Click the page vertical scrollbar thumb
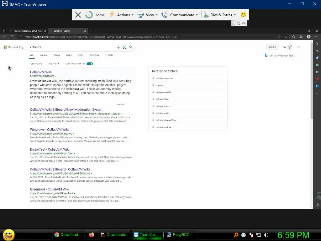Image resolution: width=321 pixels, height=241 pixels. tap(312, 81)
